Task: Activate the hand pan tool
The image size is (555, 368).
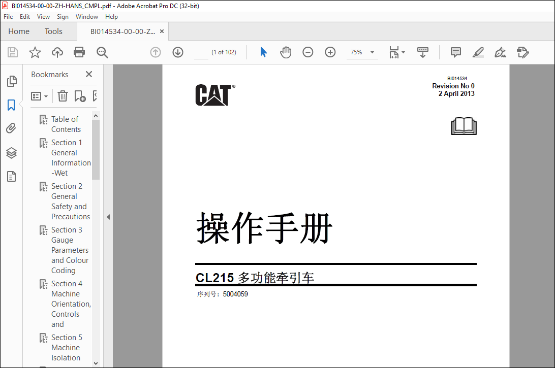Action: tap(286, 52)
